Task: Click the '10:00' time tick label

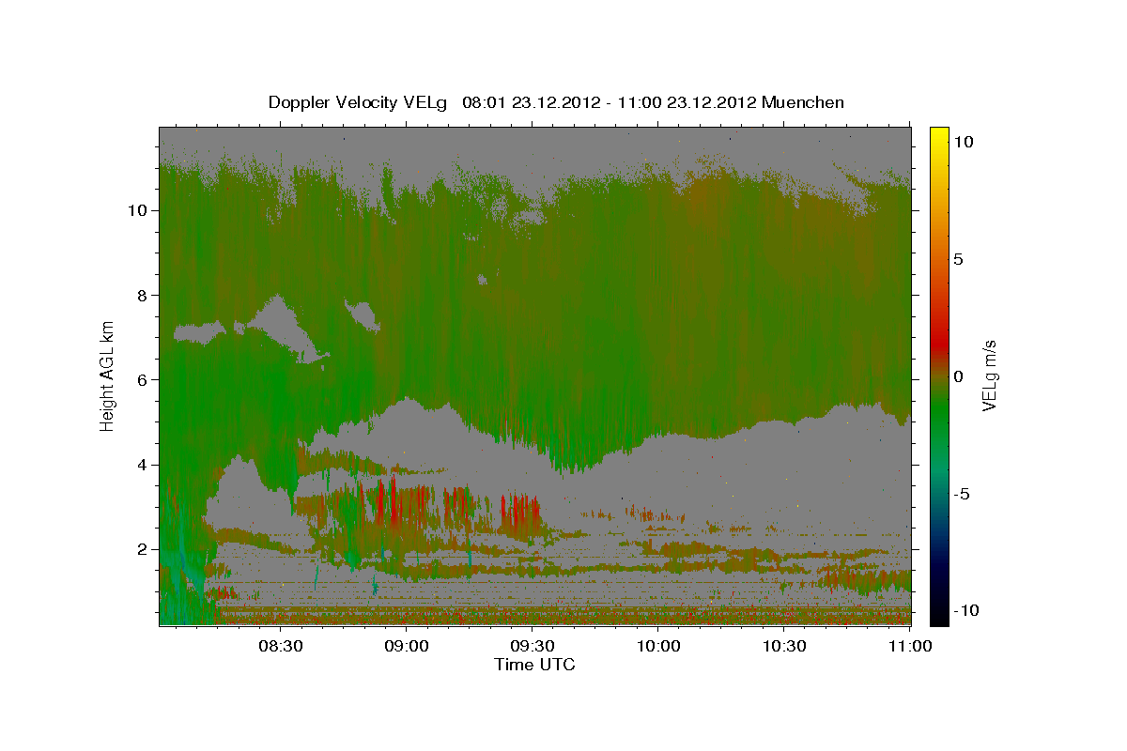Action: coord(658,647)
